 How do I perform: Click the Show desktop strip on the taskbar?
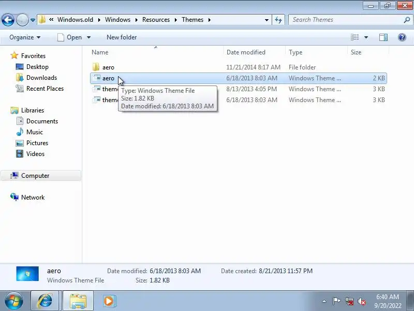pyautogui.click(x=411, y=301)
